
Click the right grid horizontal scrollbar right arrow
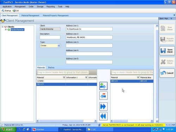coord(152,121)
